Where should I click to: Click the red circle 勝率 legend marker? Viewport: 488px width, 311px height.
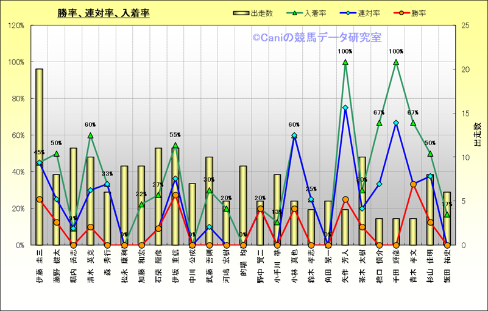(400, 13)
